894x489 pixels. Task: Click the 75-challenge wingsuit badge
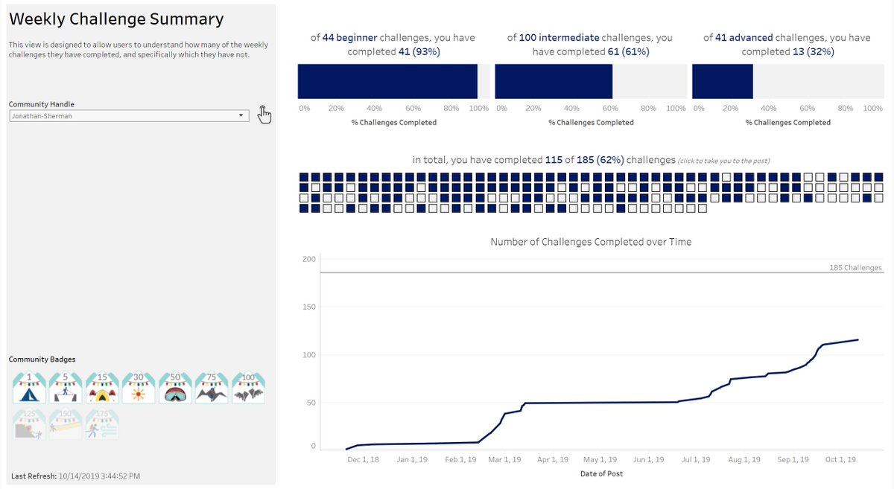(x=211, y=388)
